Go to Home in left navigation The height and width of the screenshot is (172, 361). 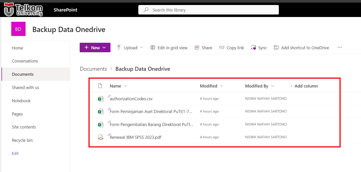point(18,48)
